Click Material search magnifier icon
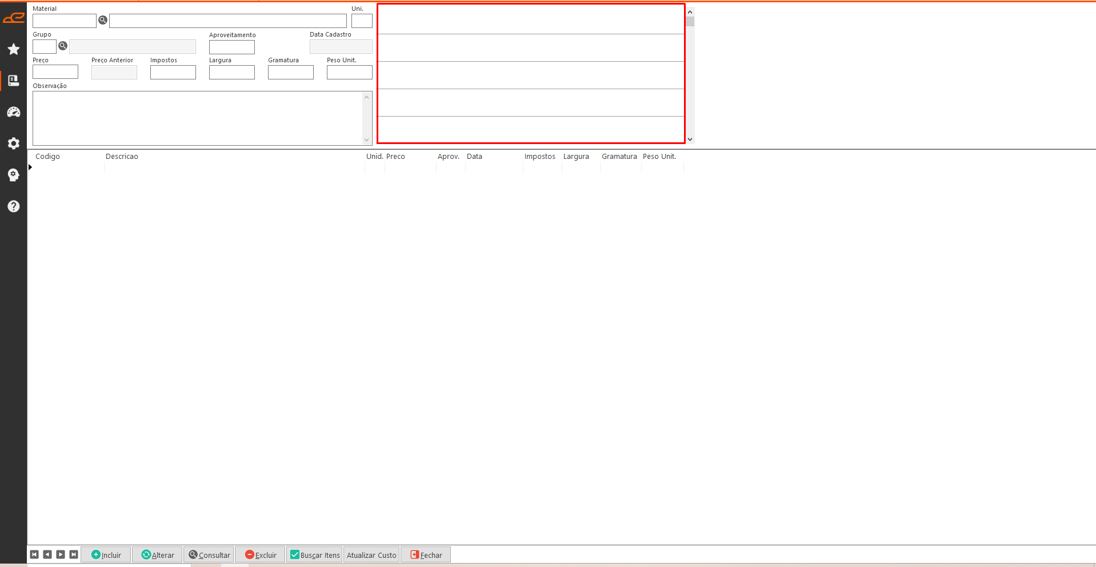 click(103, 21)
